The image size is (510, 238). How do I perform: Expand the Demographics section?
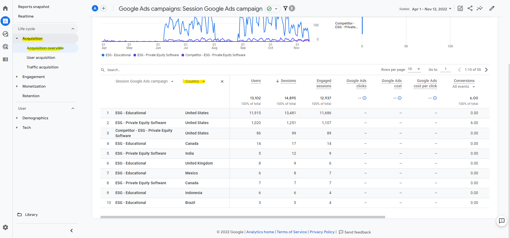[17, 118]
